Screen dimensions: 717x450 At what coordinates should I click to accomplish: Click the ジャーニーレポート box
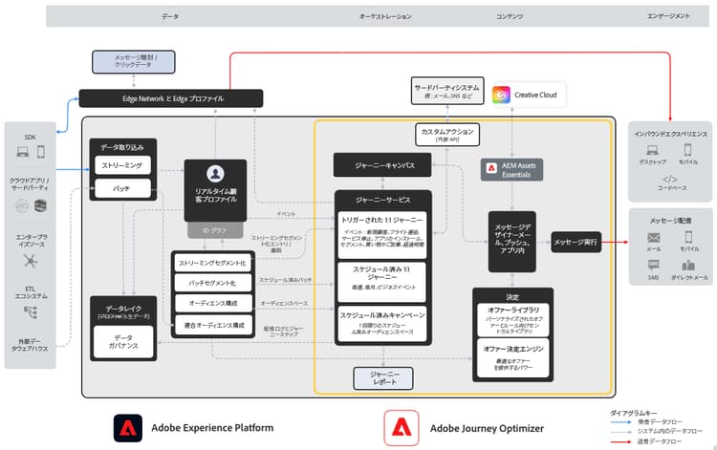pos(383,377)
